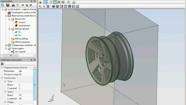Collapse the Тела statistics subgroup
This screenshot has height=105, width=186.
[x=5, y=81]
